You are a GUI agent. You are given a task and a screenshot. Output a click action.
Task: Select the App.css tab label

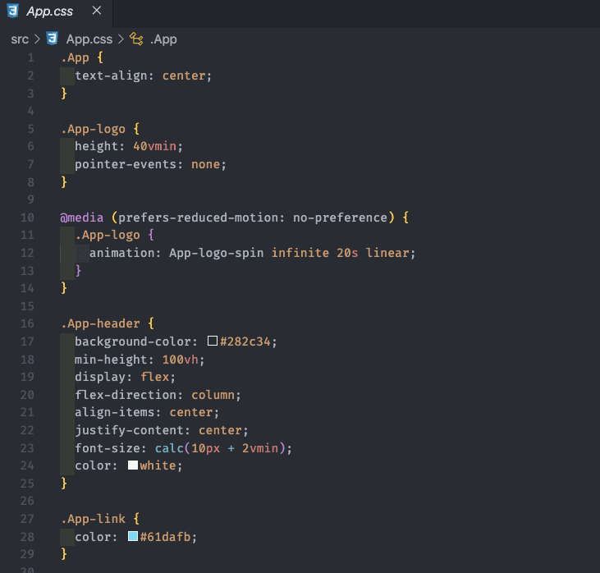(49, 11)
